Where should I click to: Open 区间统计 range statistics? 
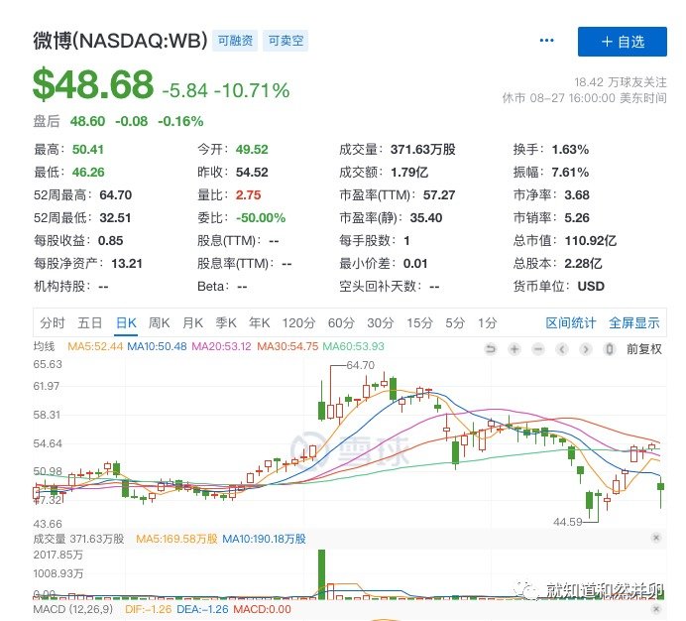(x=570, y=323)
